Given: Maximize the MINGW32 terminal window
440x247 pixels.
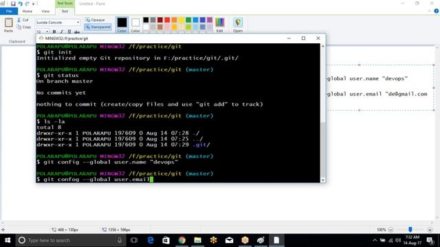Looking at the screenshot, I should click(303, 38).
